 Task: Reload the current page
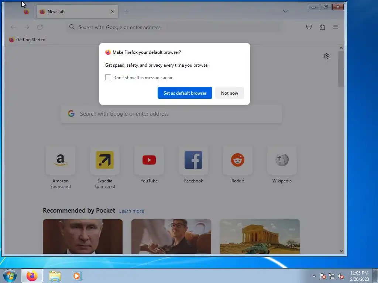coord(40,27)
